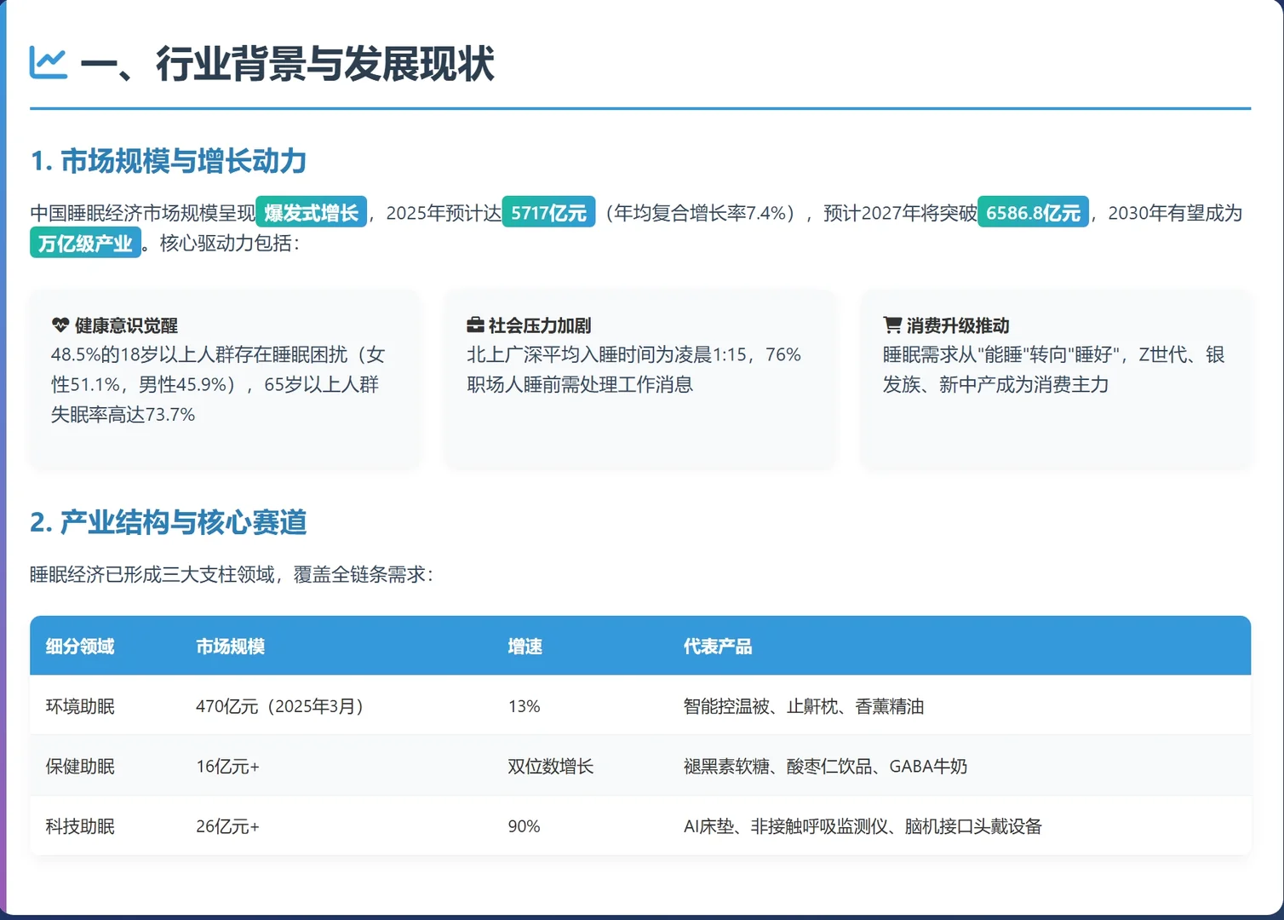Click the 健康意识觉醒 card title
Image resolution: width=1284 pixels, height=920 pixels.
point(126,325)
